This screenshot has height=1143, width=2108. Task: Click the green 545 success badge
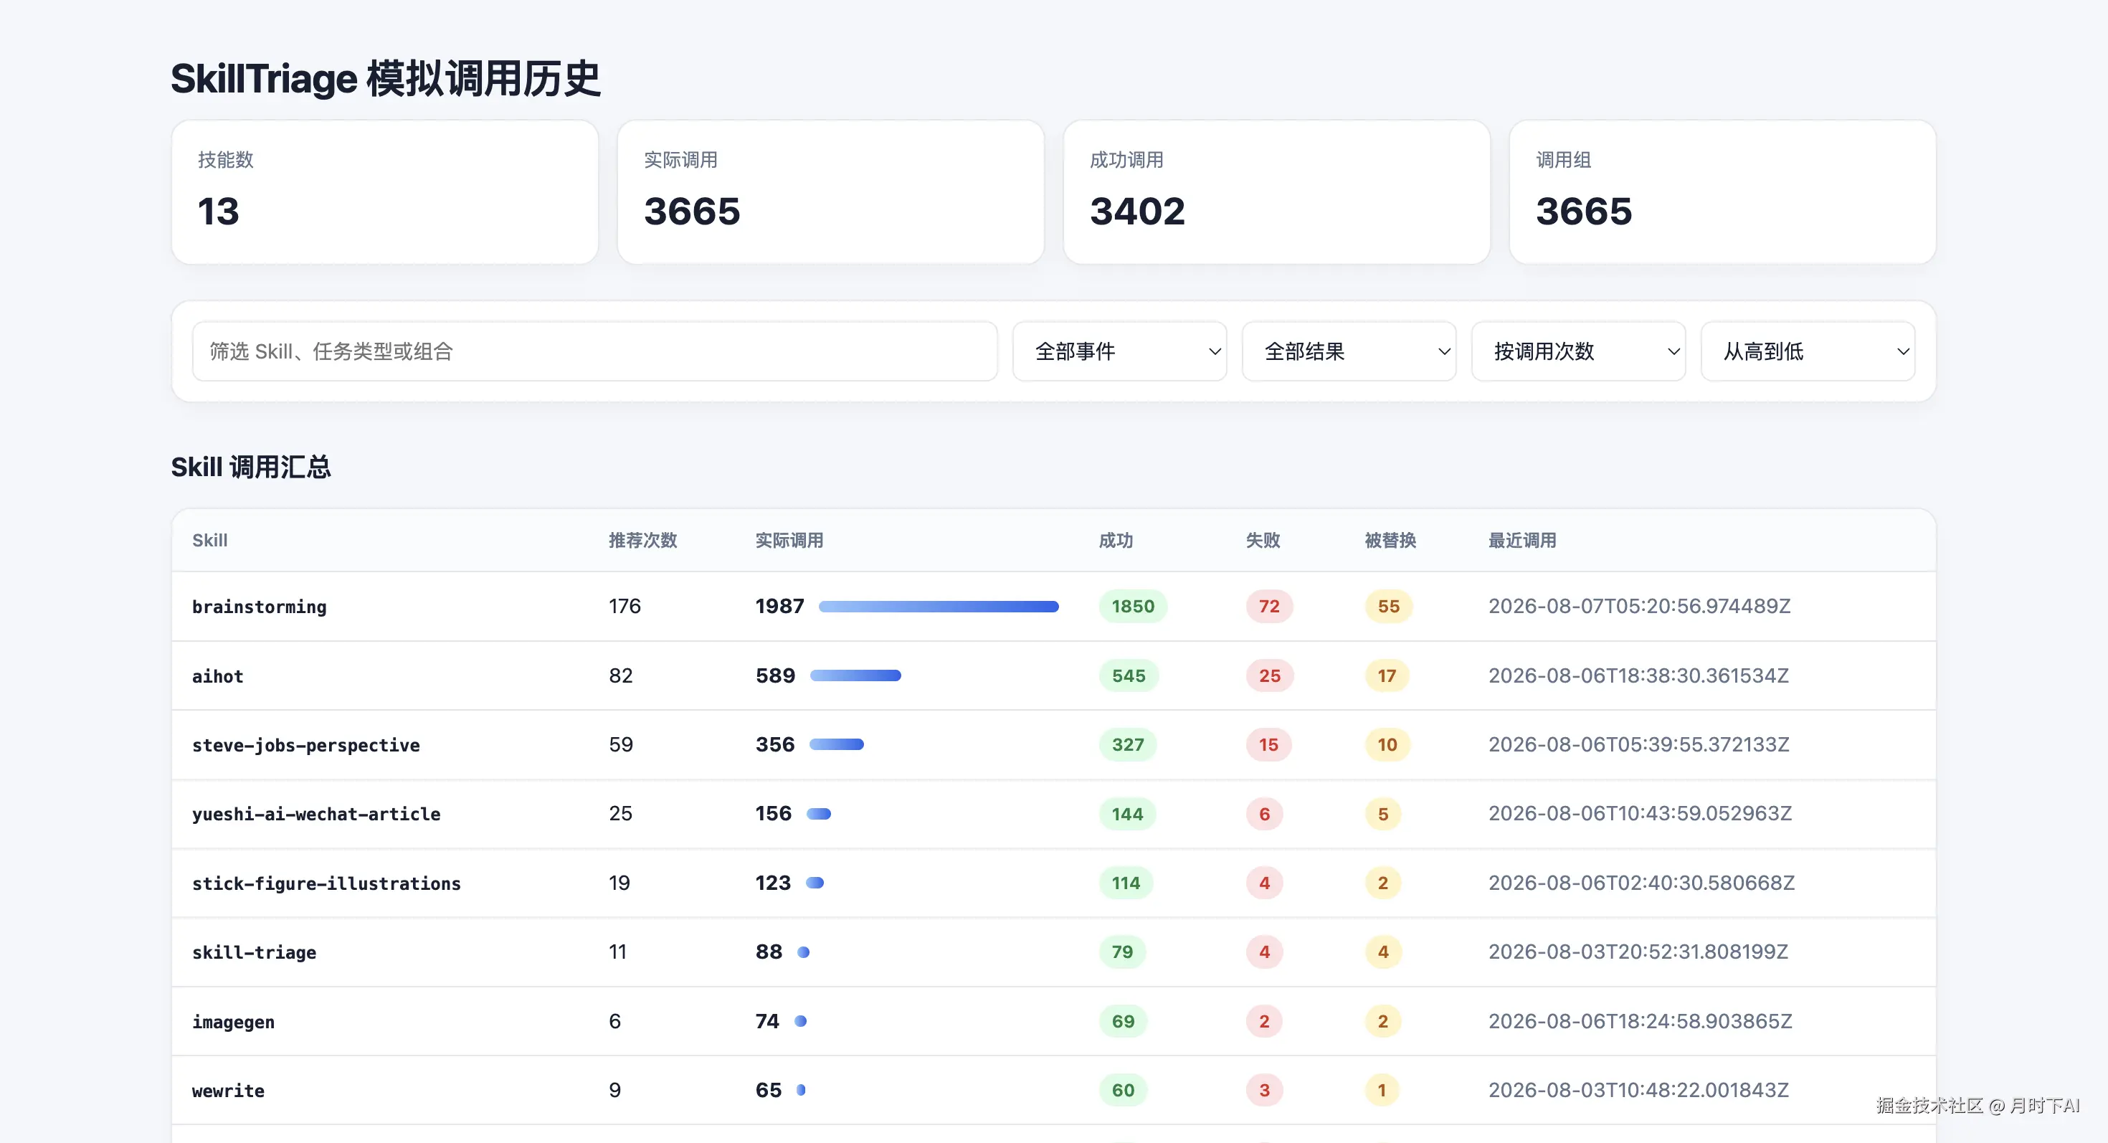[x=1129, y=675]
